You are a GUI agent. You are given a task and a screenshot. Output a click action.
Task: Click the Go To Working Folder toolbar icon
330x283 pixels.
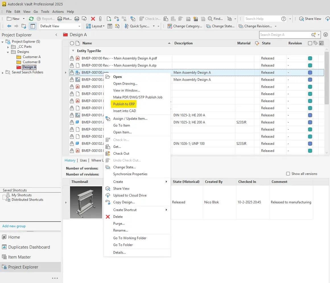coord(24,26)
